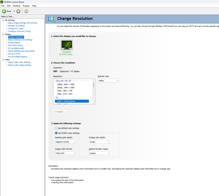
Task: Click the Customize... button
Action: click(60, 112)
